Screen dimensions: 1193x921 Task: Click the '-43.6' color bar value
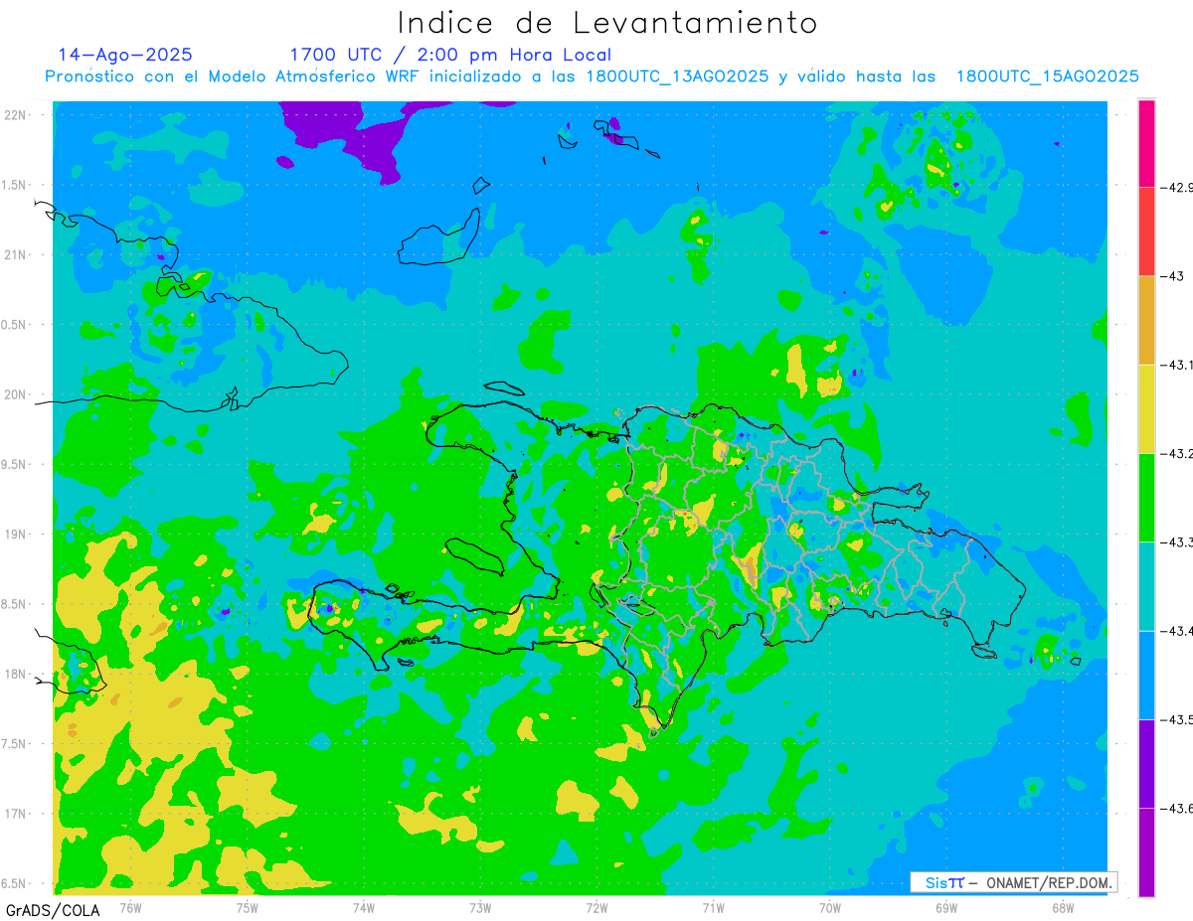pos(1178,809)
